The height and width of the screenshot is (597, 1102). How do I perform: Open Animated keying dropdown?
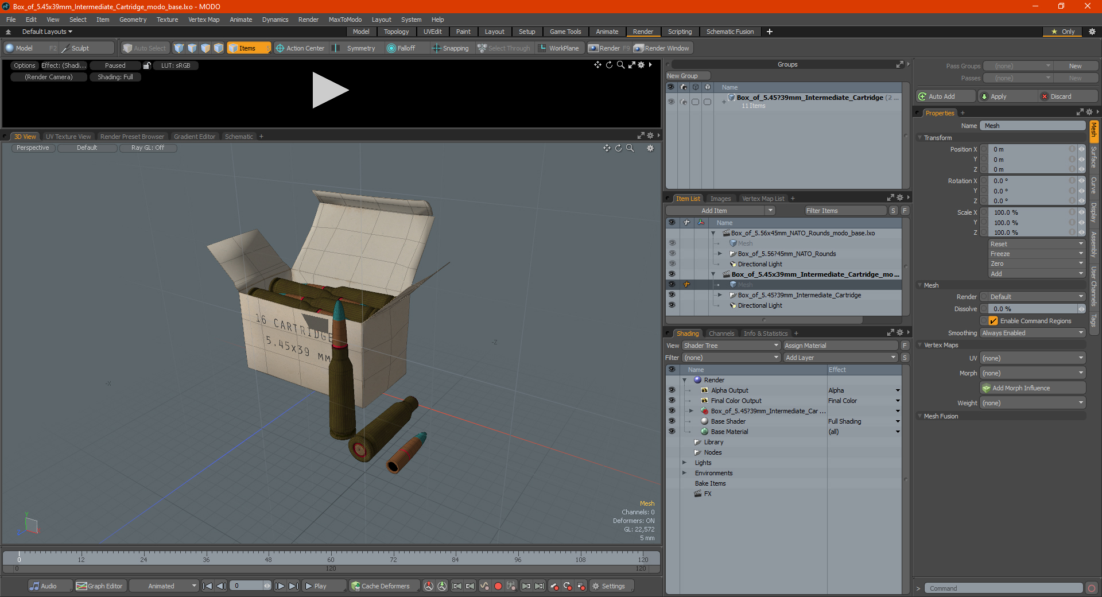tap(164, 586)
